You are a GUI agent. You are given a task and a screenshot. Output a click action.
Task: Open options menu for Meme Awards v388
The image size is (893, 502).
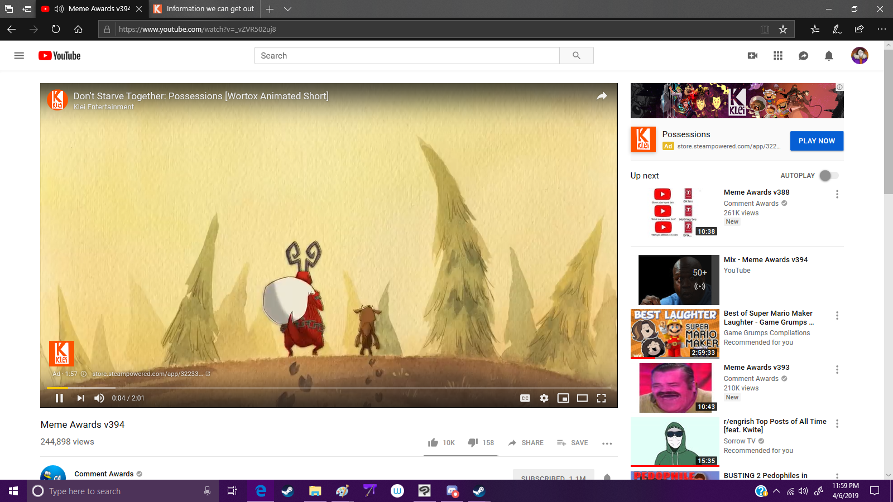pos(837,194)
